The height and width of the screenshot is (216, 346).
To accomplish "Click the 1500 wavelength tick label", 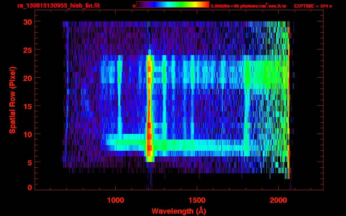I will (x=197, y=200).
